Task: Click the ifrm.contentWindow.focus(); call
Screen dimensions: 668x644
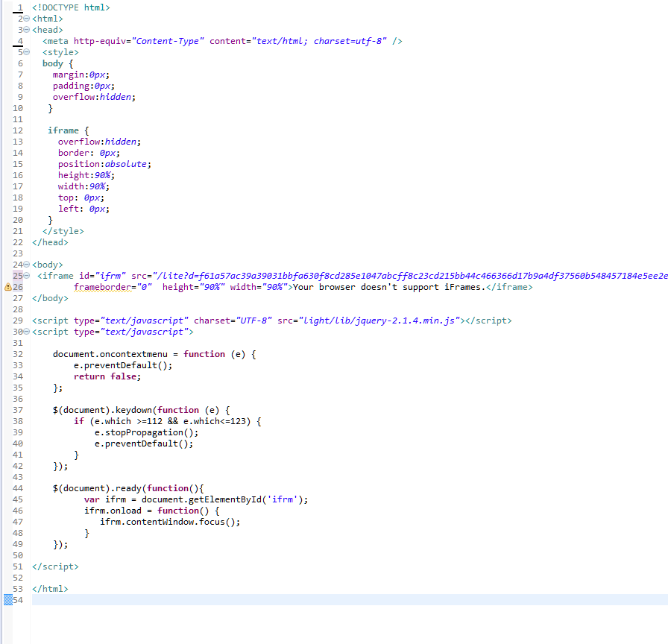Action: click(x=170, y=523)
